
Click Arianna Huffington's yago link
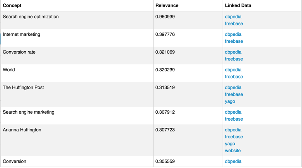(230, 144)
